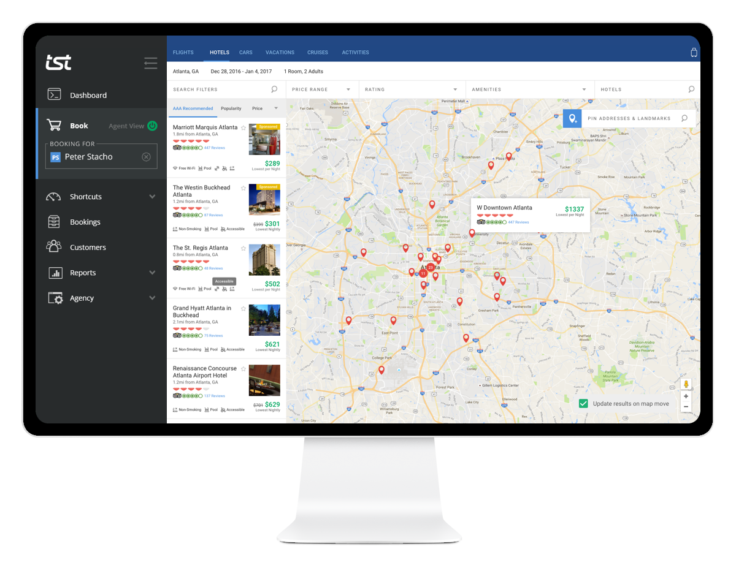Favorite Renaissance Concourse Atlanta Airport Hotel star
The image size is (736, 576).
(x=243, y=369)
